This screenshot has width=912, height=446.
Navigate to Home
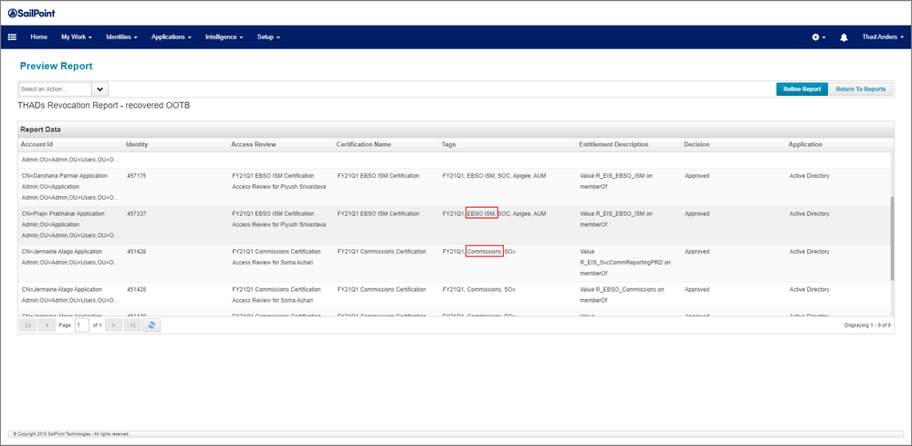coord(38,37)
